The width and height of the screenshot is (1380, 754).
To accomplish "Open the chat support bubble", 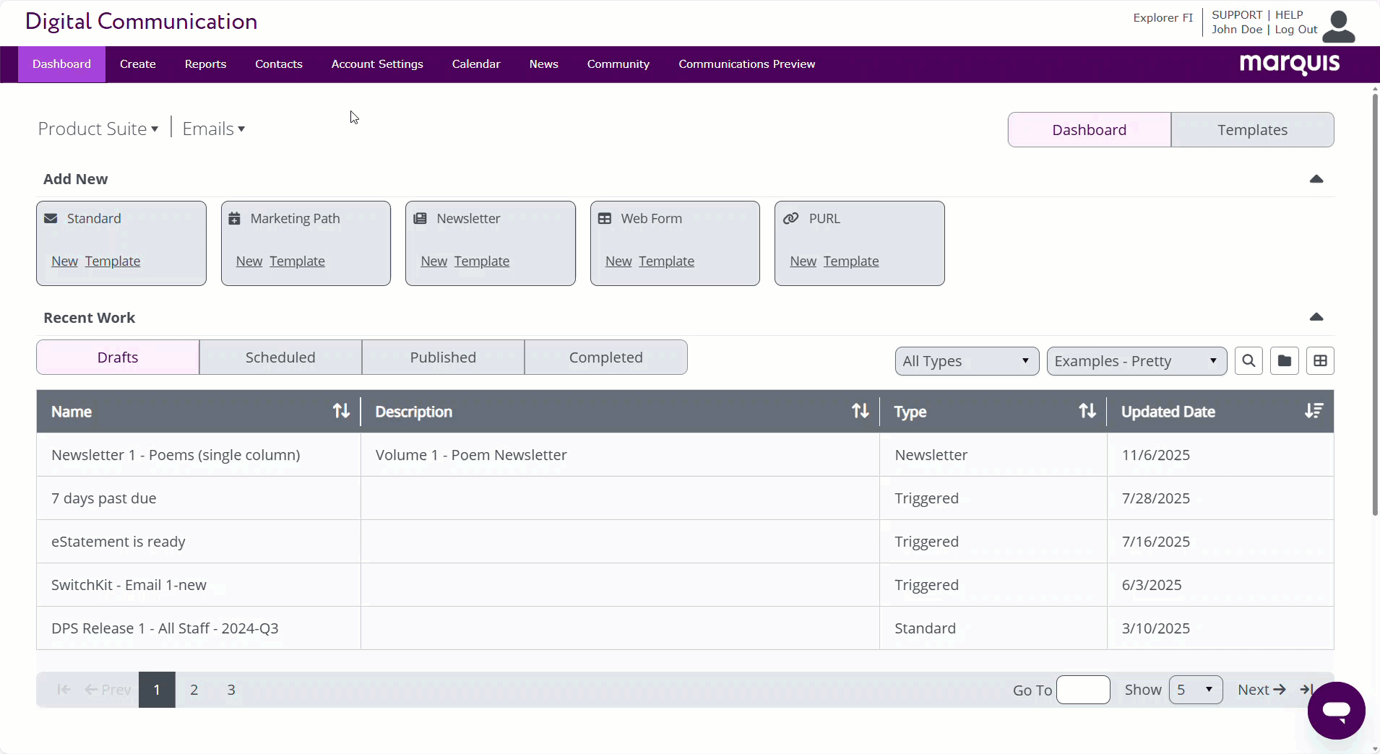I will [1336, 711].
